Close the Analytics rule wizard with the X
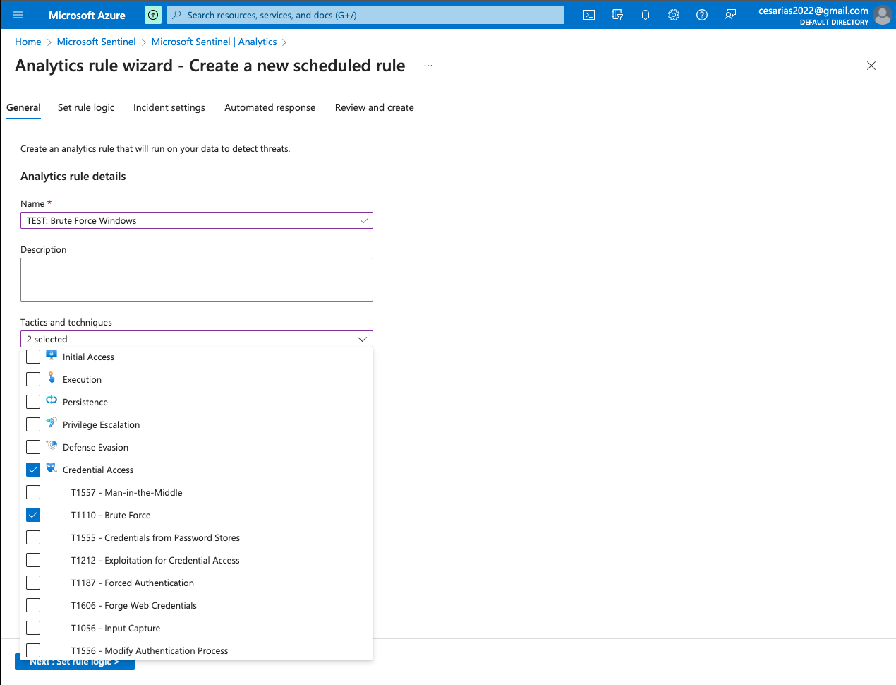 (x=871, y=66)
